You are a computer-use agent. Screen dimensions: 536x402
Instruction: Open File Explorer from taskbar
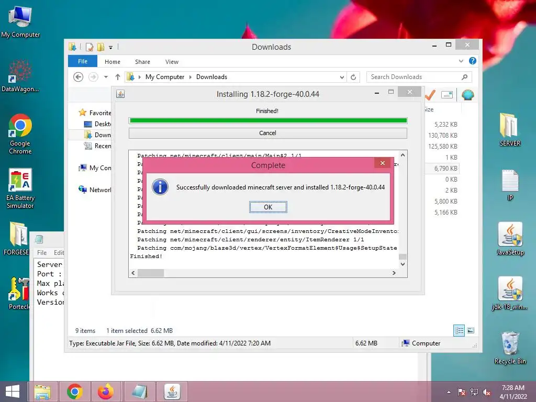click(42, 392)
